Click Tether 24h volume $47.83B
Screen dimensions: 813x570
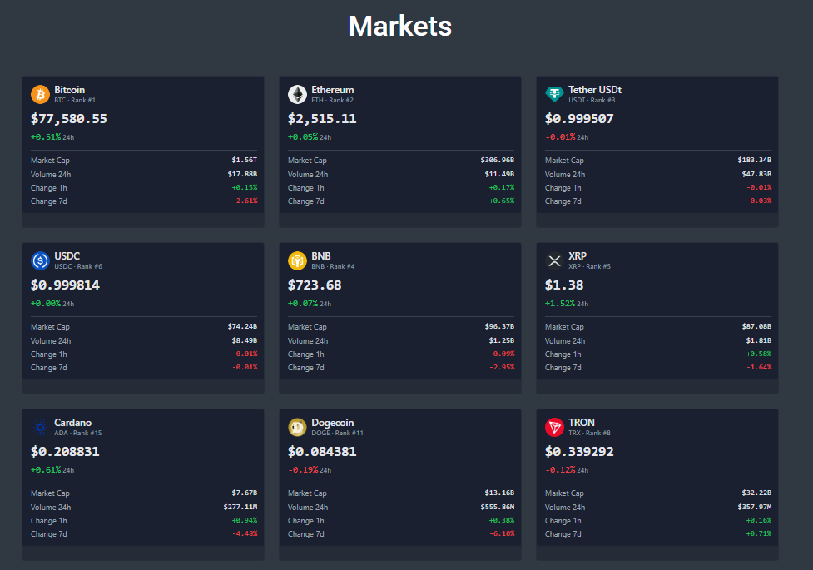pos(756,174)
